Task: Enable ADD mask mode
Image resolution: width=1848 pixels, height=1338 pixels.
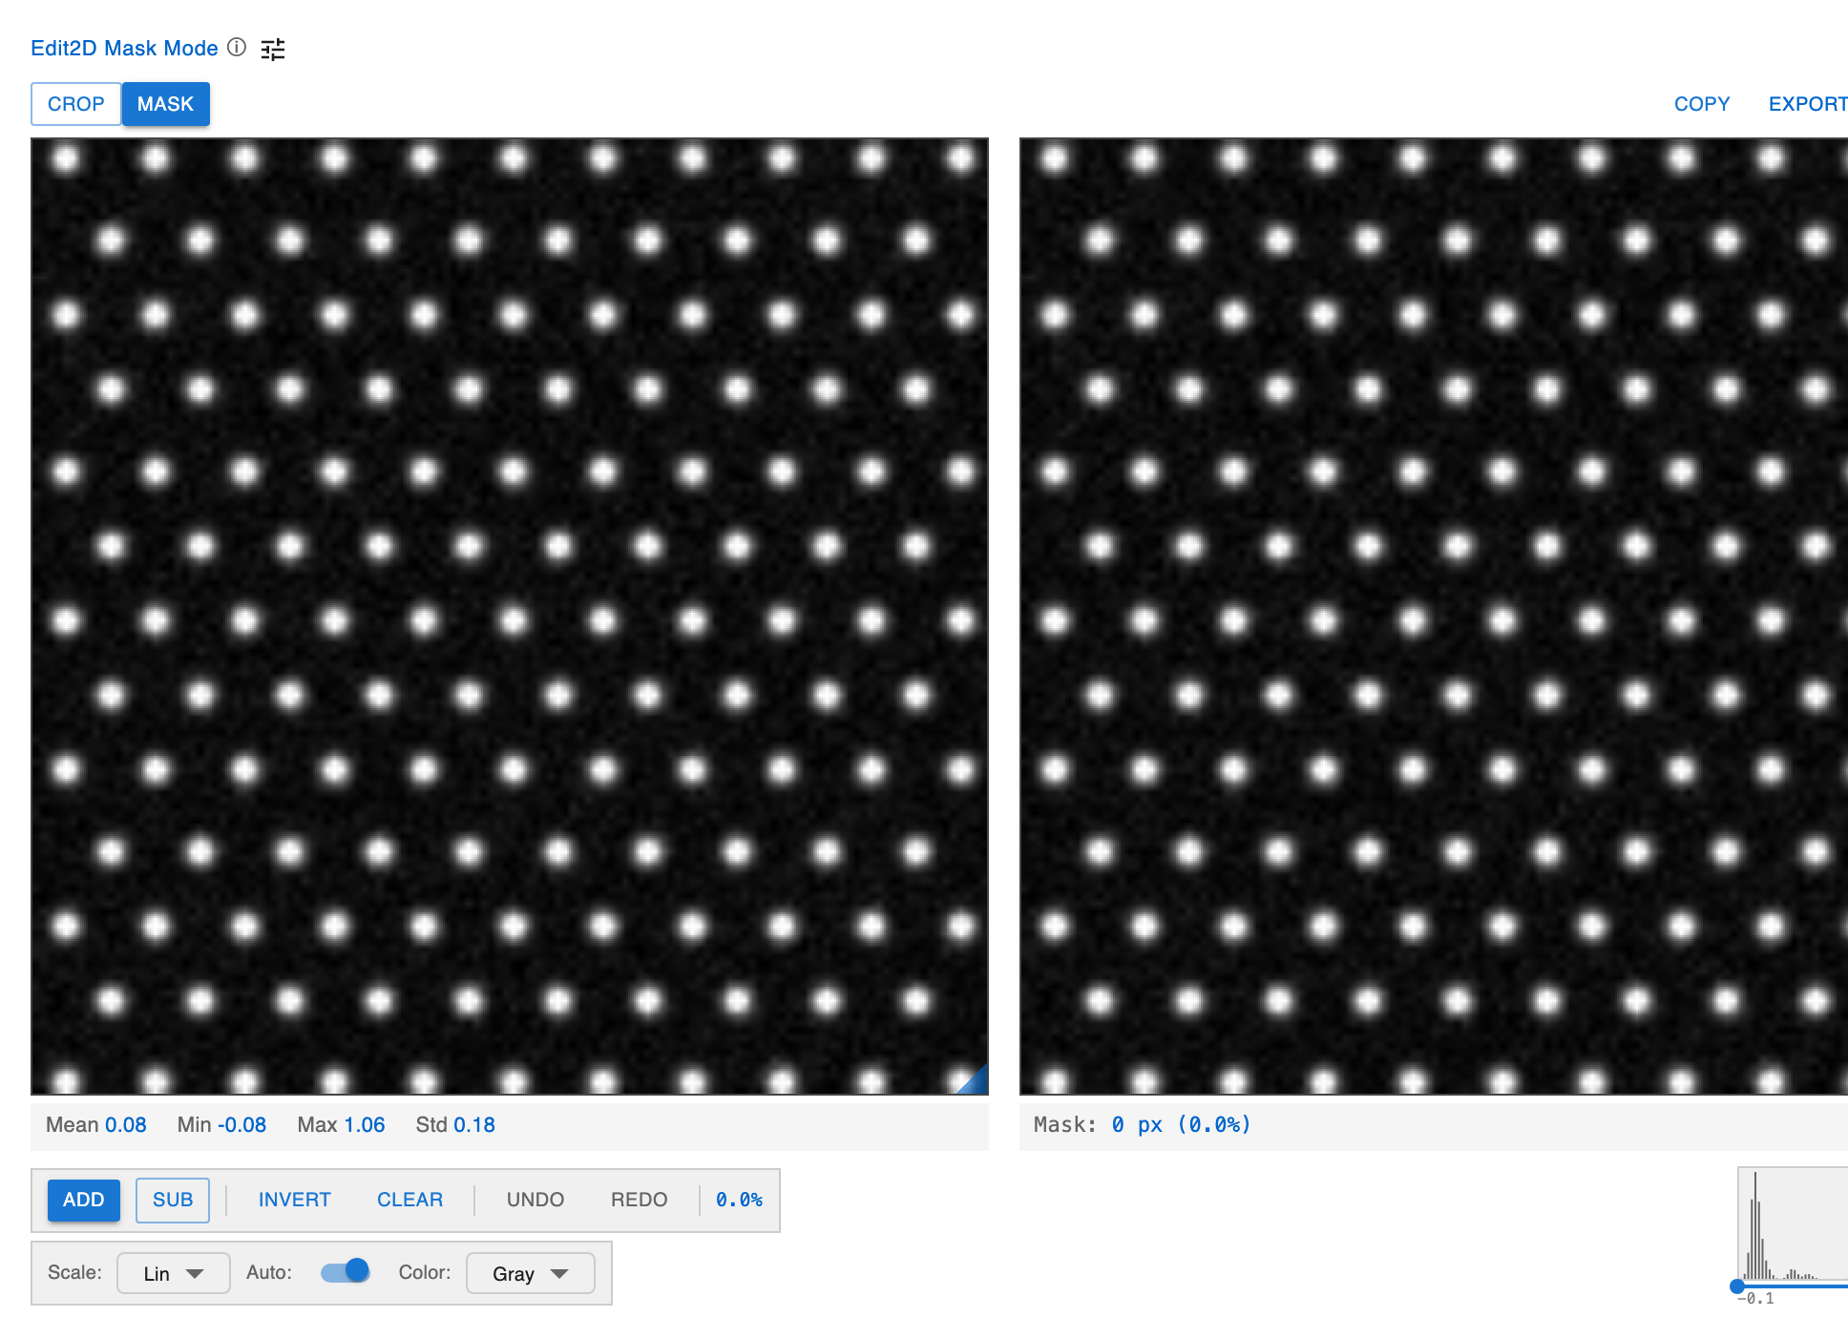Action: pyautogui.click(x=84, y=1200)
